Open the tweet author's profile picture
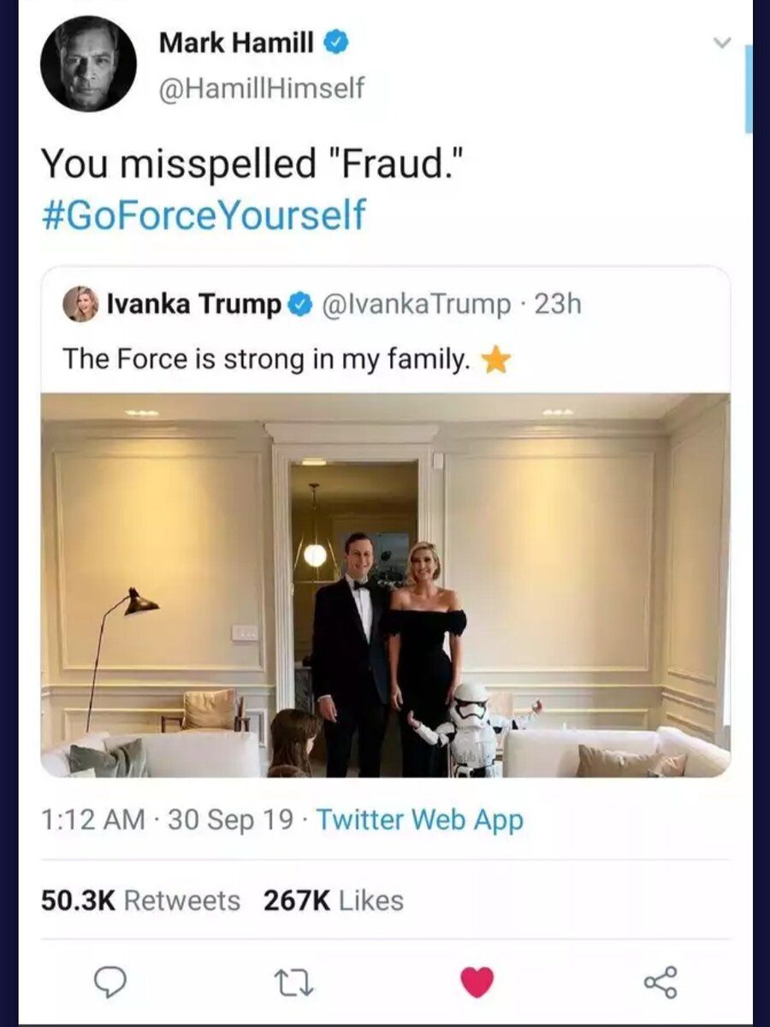This screenshot has width=770, height=1027. (x=88, y=64)
